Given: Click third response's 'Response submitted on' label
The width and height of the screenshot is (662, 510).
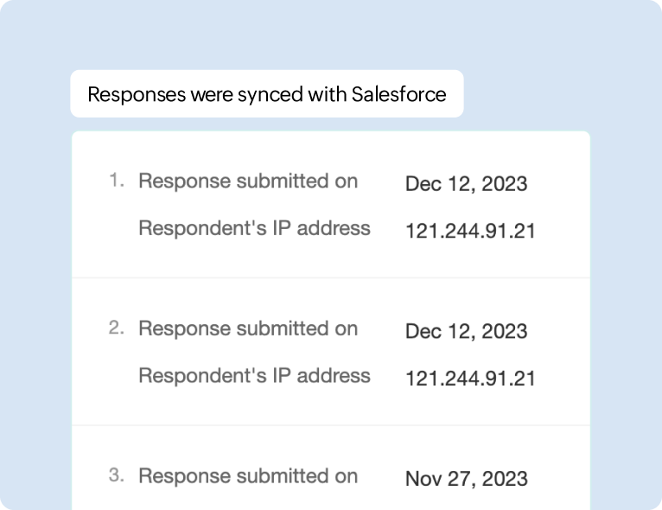Looking at the screenshot, I should [x=248, y=476].
